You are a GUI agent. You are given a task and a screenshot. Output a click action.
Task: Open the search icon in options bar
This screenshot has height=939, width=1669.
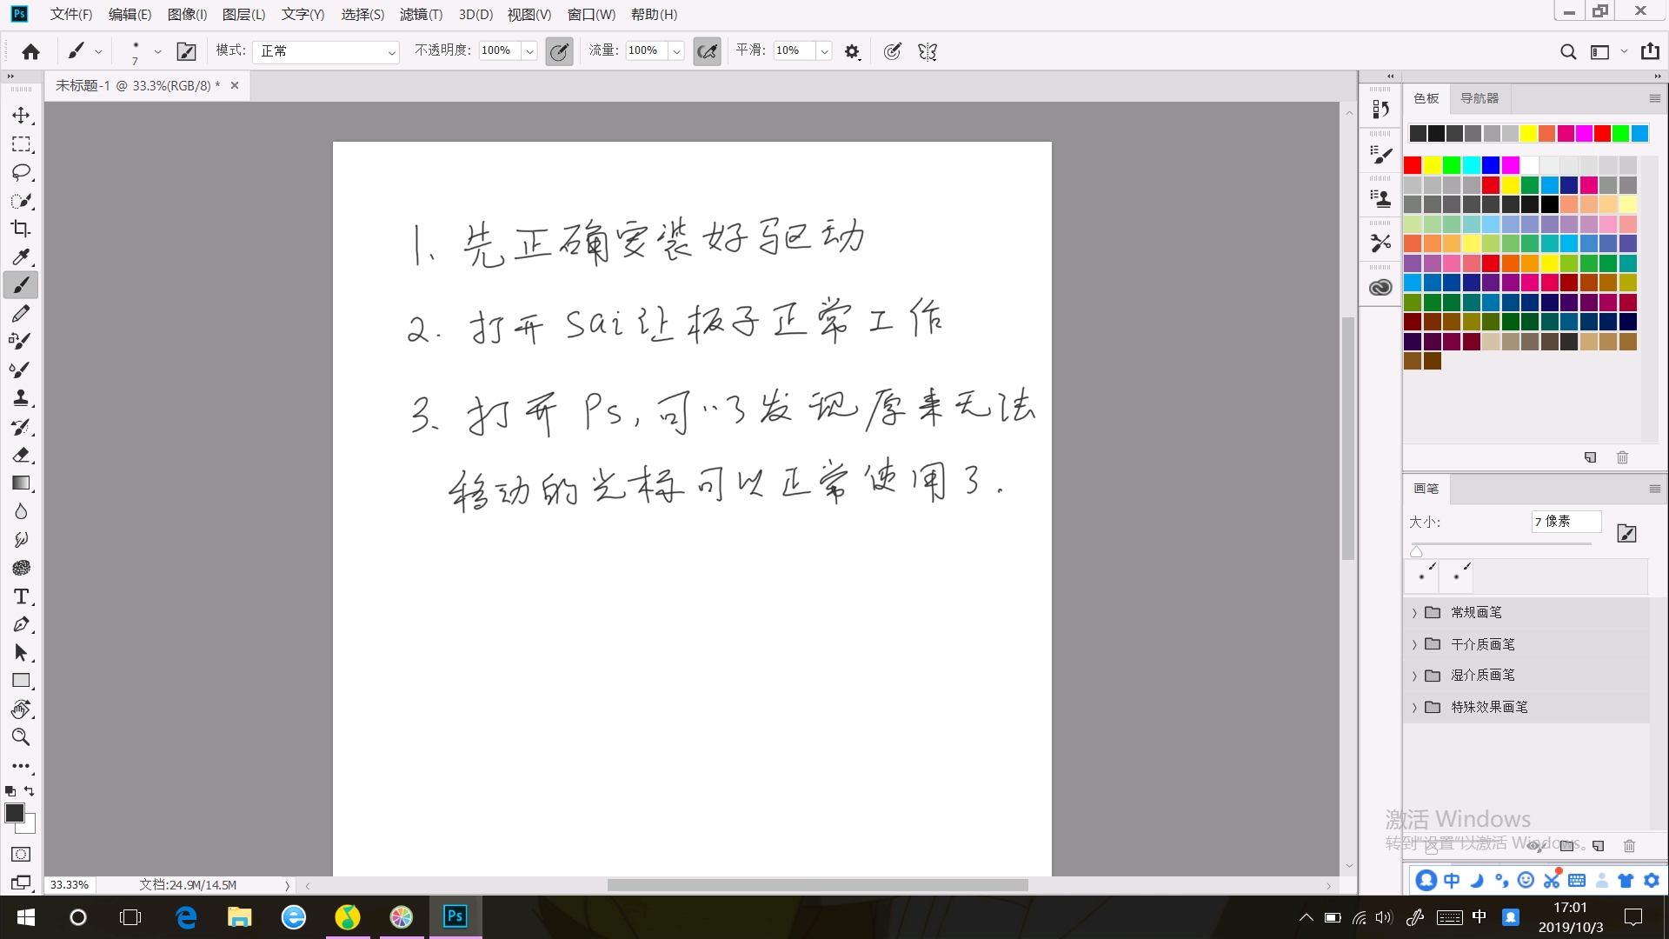coord(1568,51)
